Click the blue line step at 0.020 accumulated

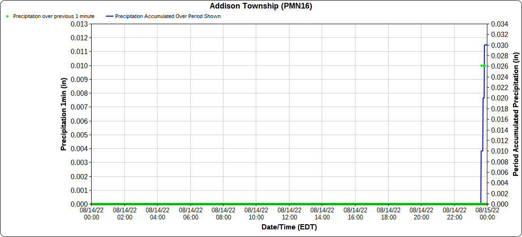click(484, 98)
